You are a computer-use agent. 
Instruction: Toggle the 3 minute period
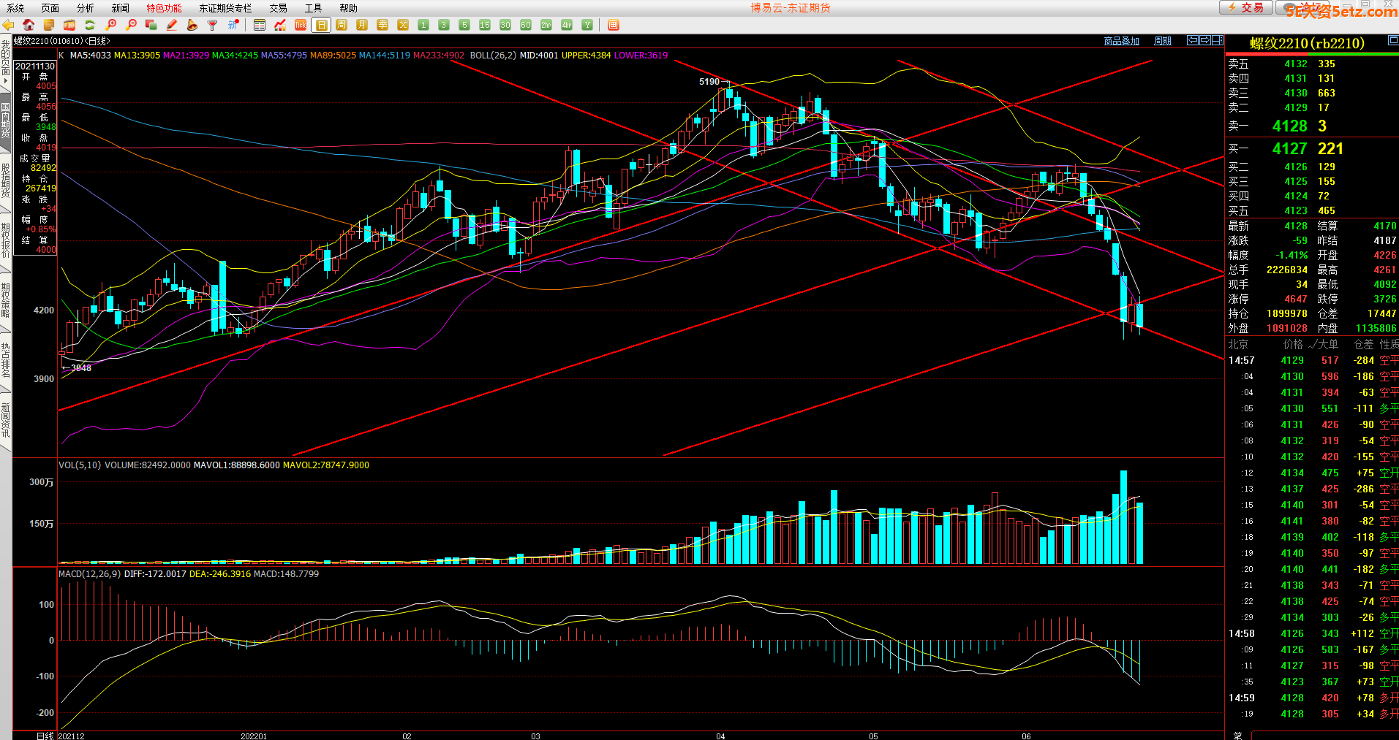[444, 25]
